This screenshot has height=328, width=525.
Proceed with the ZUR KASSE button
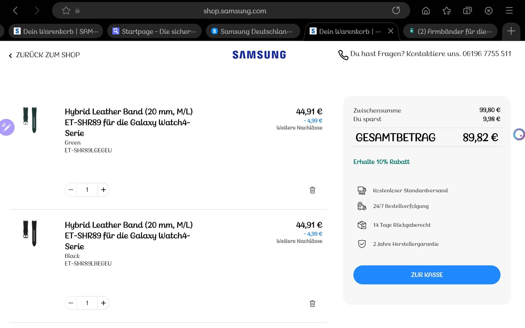click(427, 275)
